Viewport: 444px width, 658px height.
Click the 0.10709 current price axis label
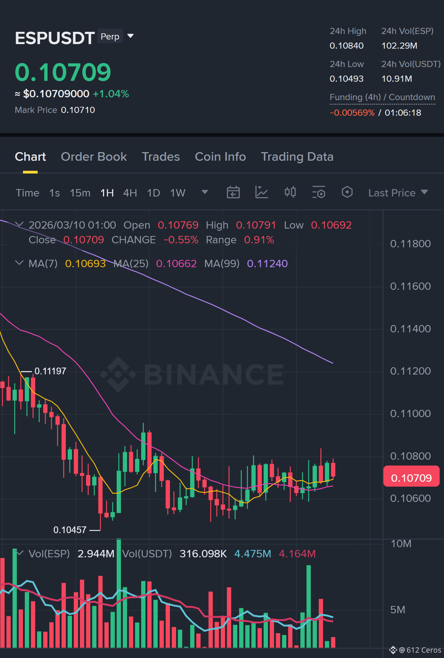click(411, 478)
